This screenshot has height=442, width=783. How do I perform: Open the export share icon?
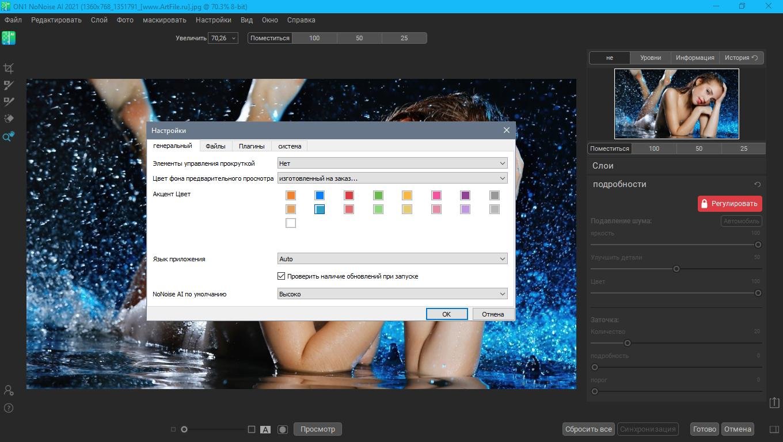pos(774,403)
